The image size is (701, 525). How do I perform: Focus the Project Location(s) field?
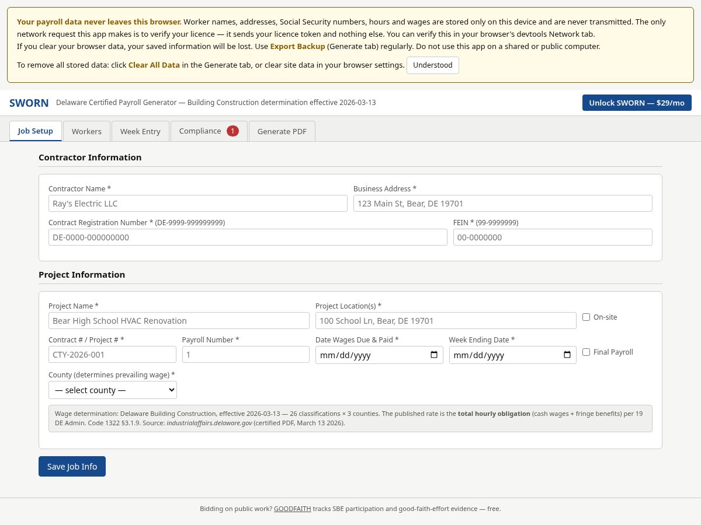[446, 320]
